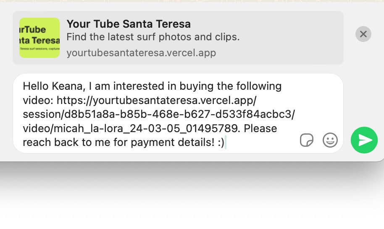Click the word 'Please' in the message

(x=260, y=128)
